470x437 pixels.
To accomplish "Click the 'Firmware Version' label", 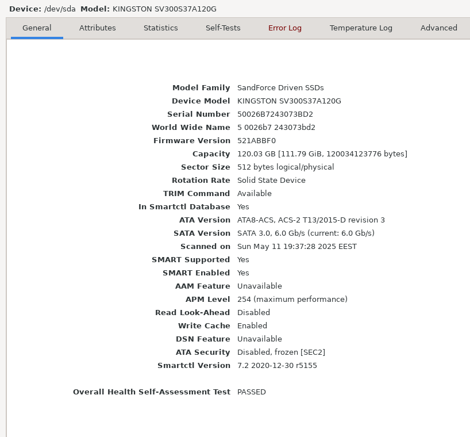I will (x=192, y=141).
